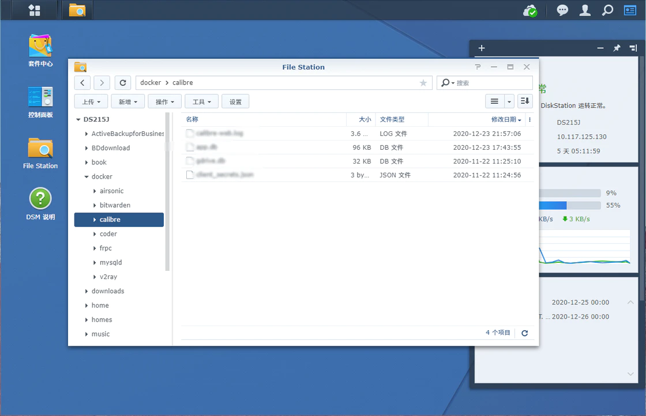
Task: Click the sort order button
Action: point(525,101)
